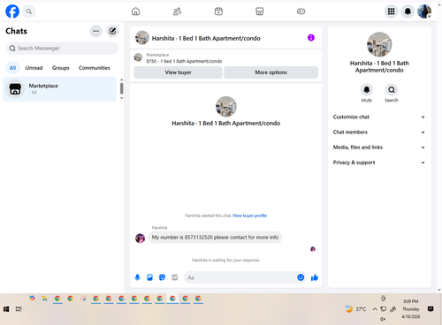Select the All chats tab

[12, 68]
